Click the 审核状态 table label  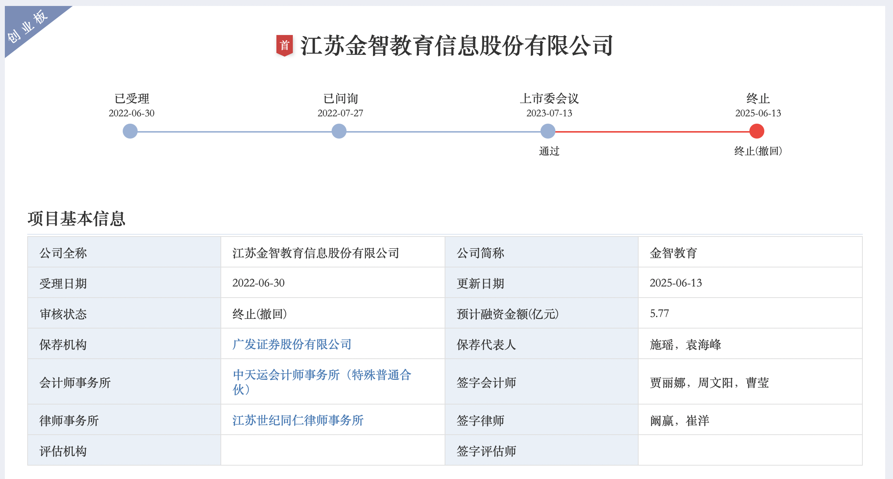[x=63, y=314]
